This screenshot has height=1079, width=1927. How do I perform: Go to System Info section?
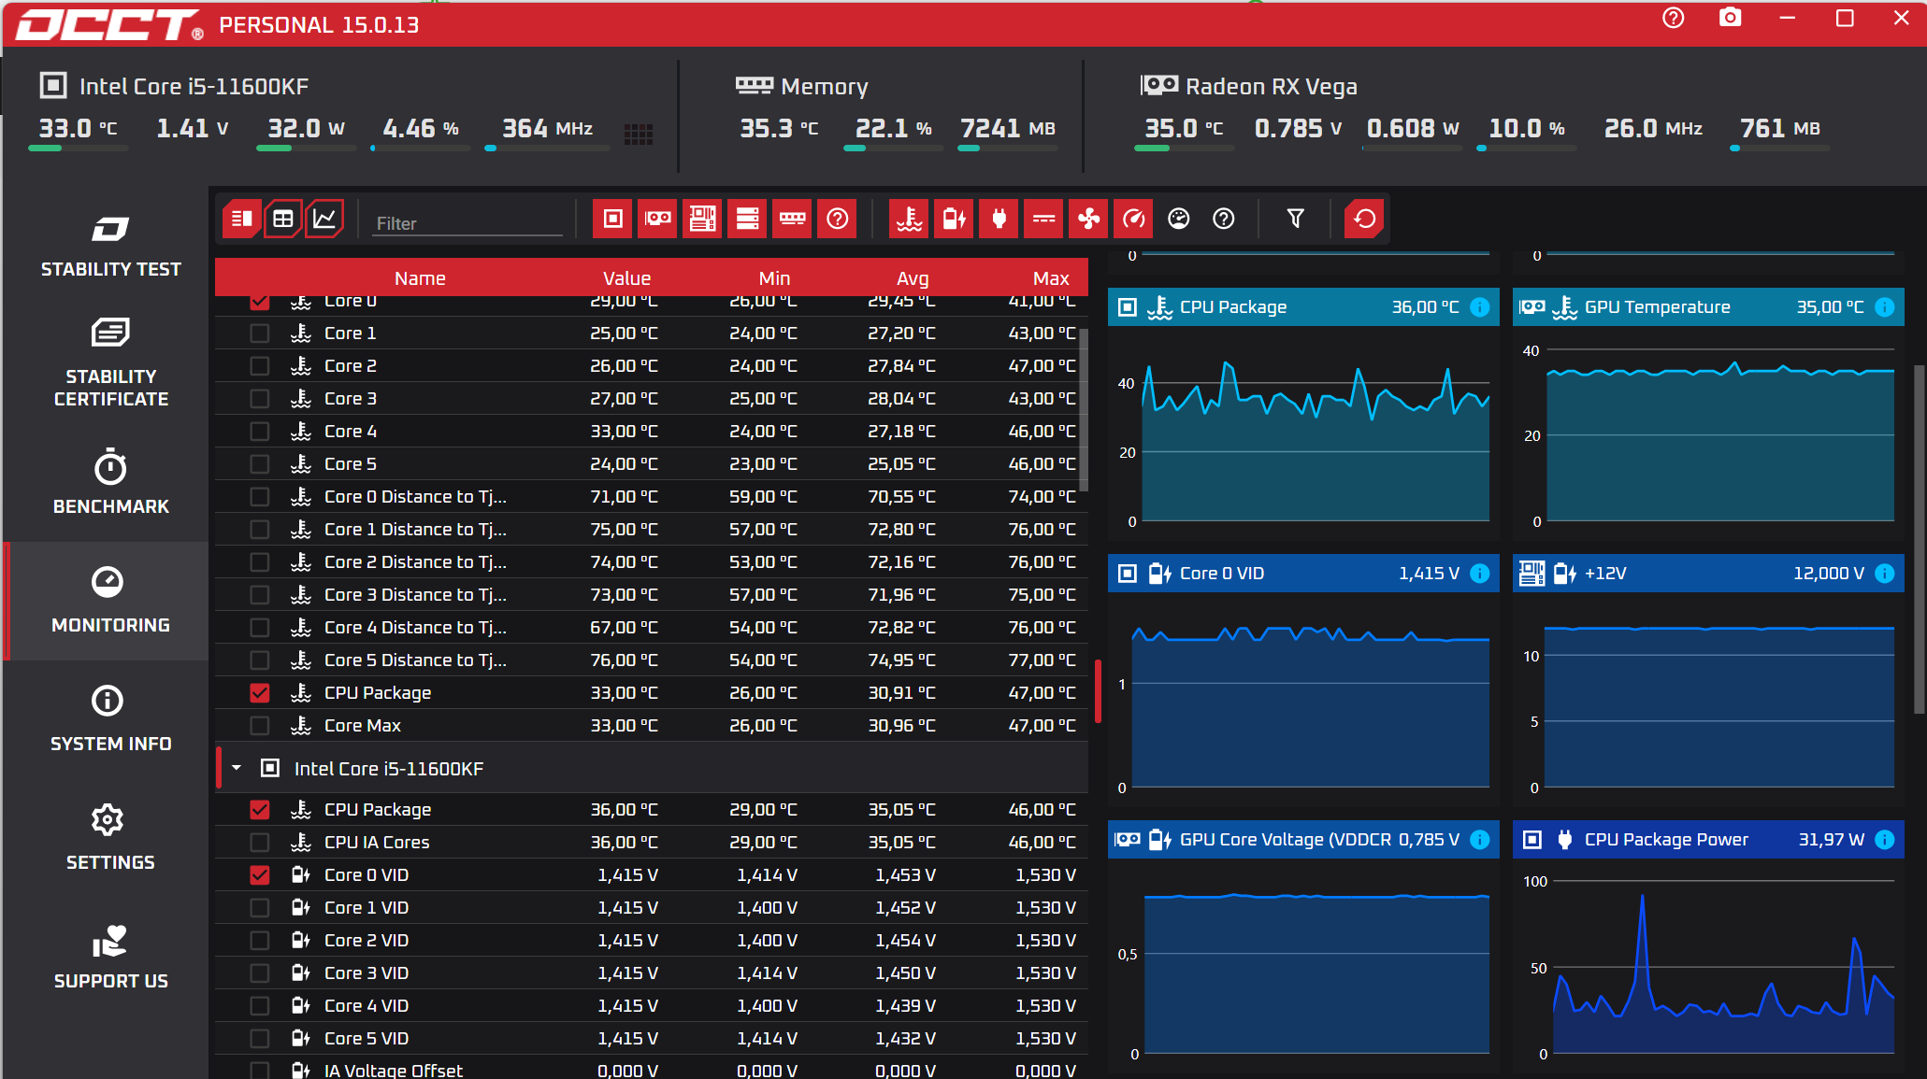(110, 719)
